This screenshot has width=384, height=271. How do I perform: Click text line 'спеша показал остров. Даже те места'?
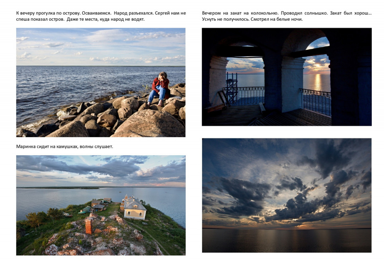coord(80,19)
